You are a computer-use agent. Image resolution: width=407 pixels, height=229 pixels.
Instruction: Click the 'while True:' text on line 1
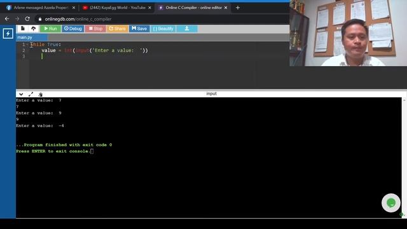46,45
